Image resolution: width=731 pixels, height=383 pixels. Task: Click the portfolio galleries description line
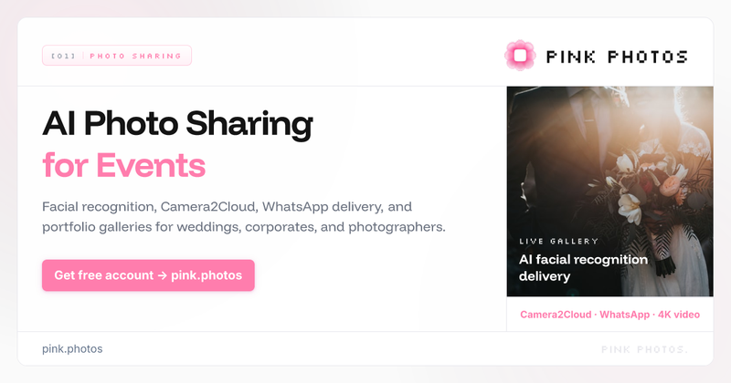point(244,227)
